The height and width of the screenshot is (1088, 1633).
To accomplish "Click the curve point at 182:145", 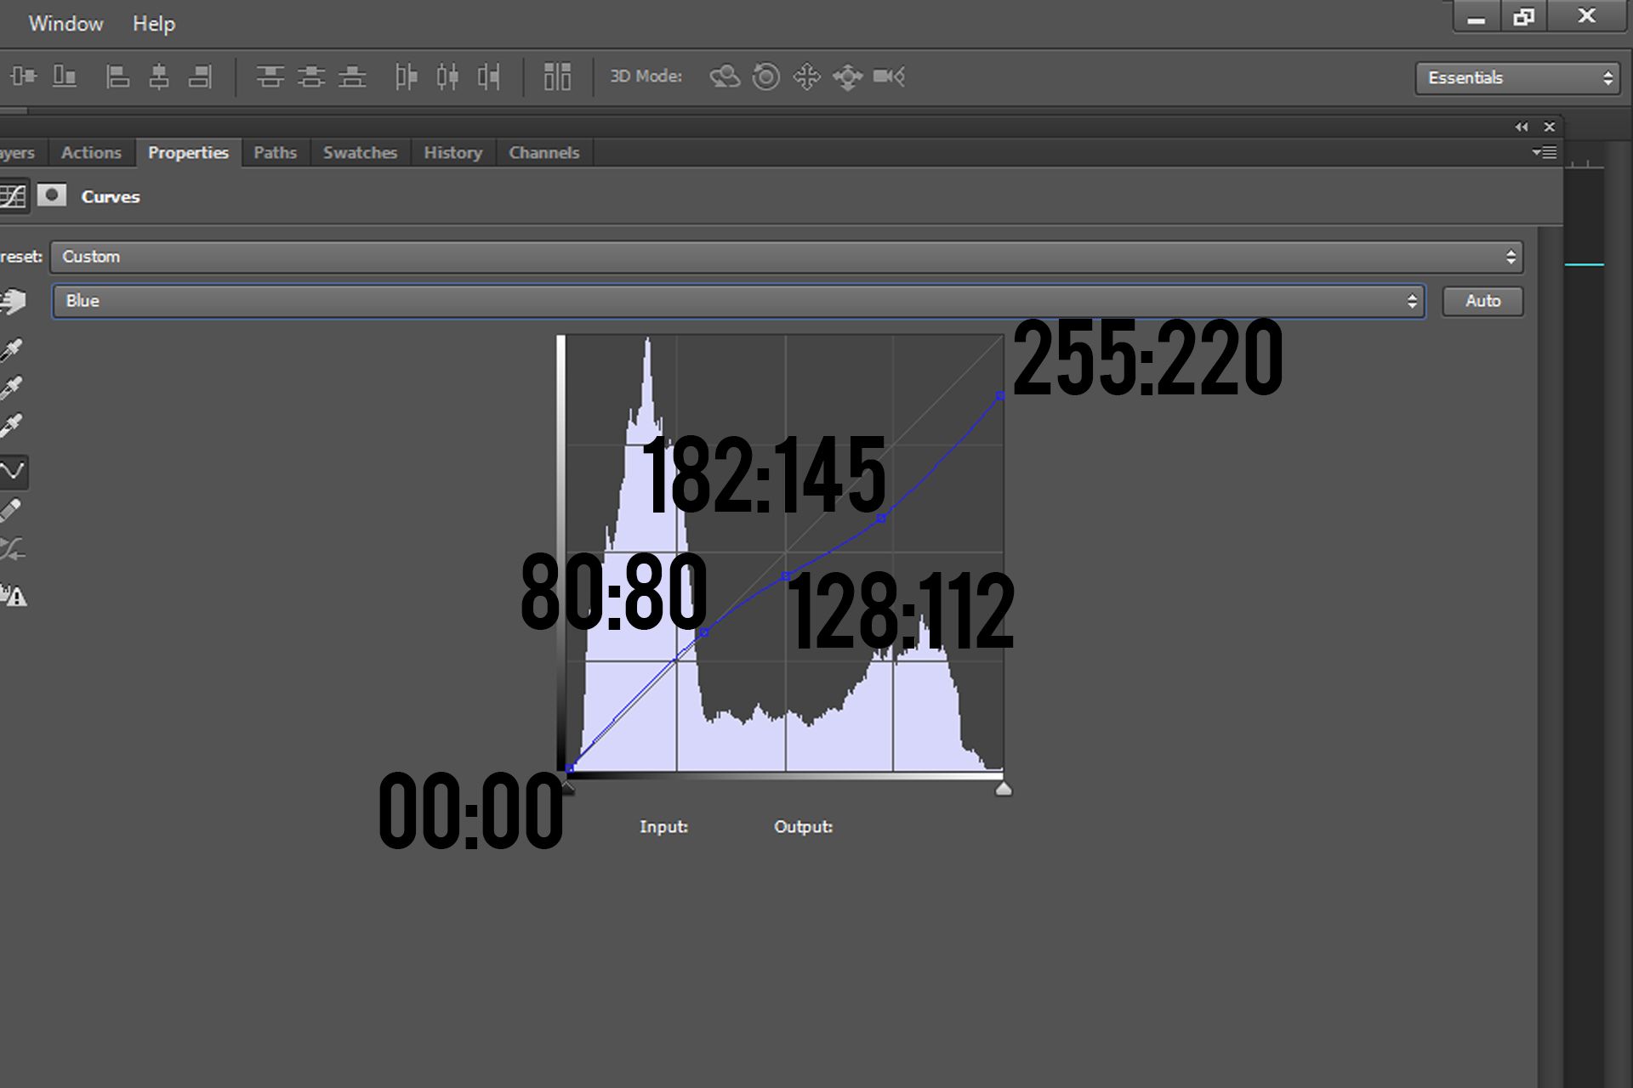I will click(881, 518).
